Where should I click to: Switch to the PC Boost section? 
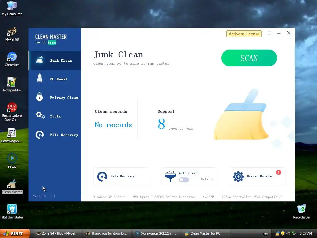click(55, 79)
